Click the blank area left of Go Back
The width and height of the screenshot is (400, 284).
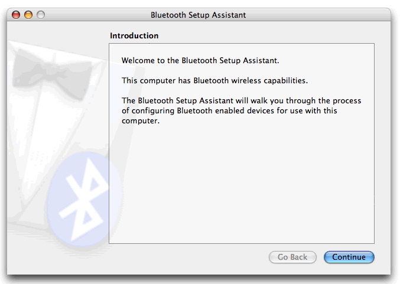click(189, 257)
